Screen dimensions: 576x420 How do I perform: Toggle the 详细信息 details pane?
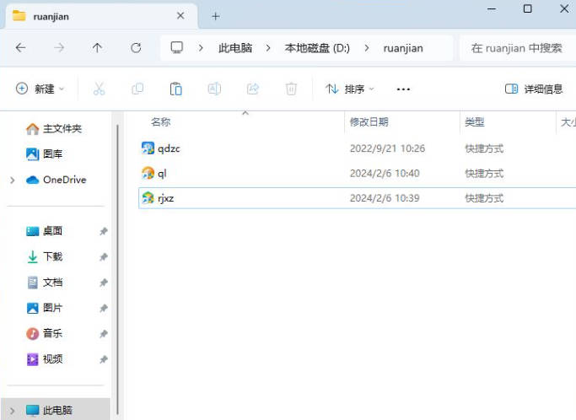(533, 89)
